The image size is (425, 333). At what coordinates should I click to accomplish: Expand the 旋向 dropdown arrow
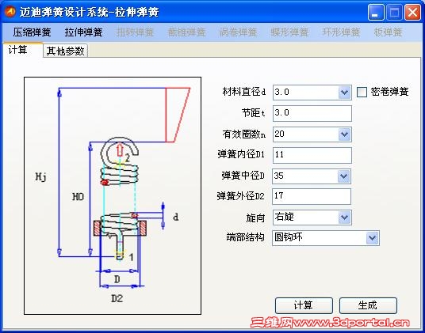344,218
